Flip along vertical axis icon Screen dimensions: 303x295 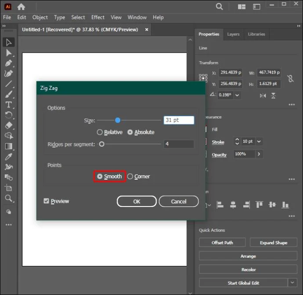click(273, 95)
